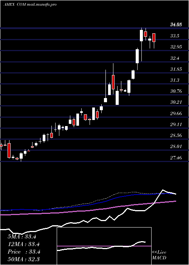Click the '12MA : 33.4' readout
Screen dimensions: 189x265
[23, 244]
